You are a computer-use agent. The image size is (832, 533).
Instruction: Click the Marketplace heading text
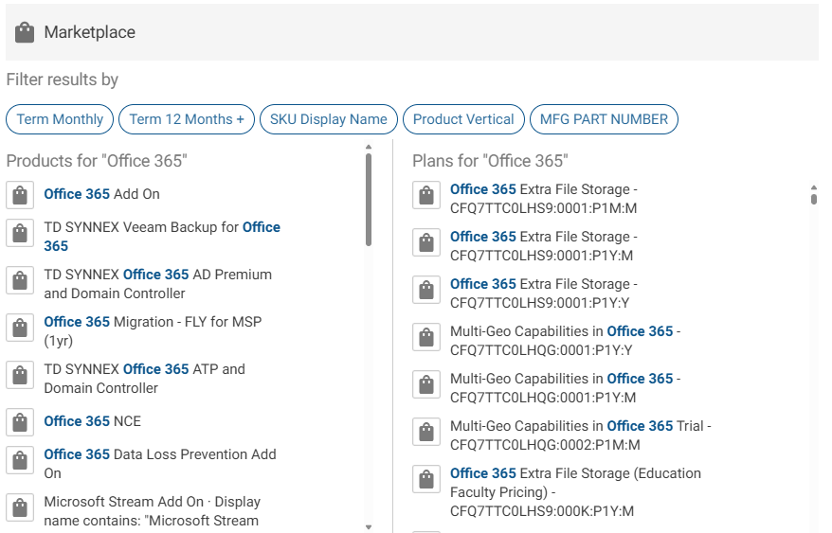(90, 32)
